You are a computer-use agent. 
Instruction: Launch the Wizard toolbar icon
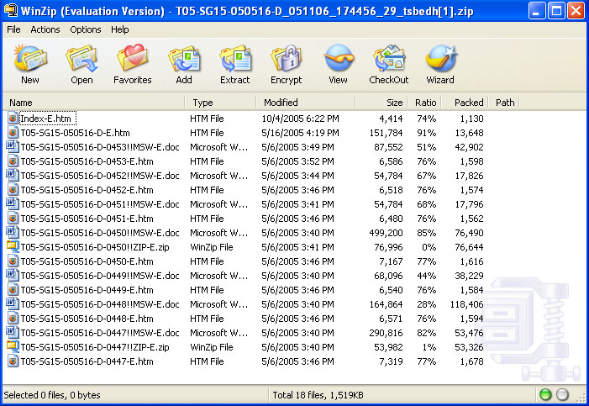[440, 58]
